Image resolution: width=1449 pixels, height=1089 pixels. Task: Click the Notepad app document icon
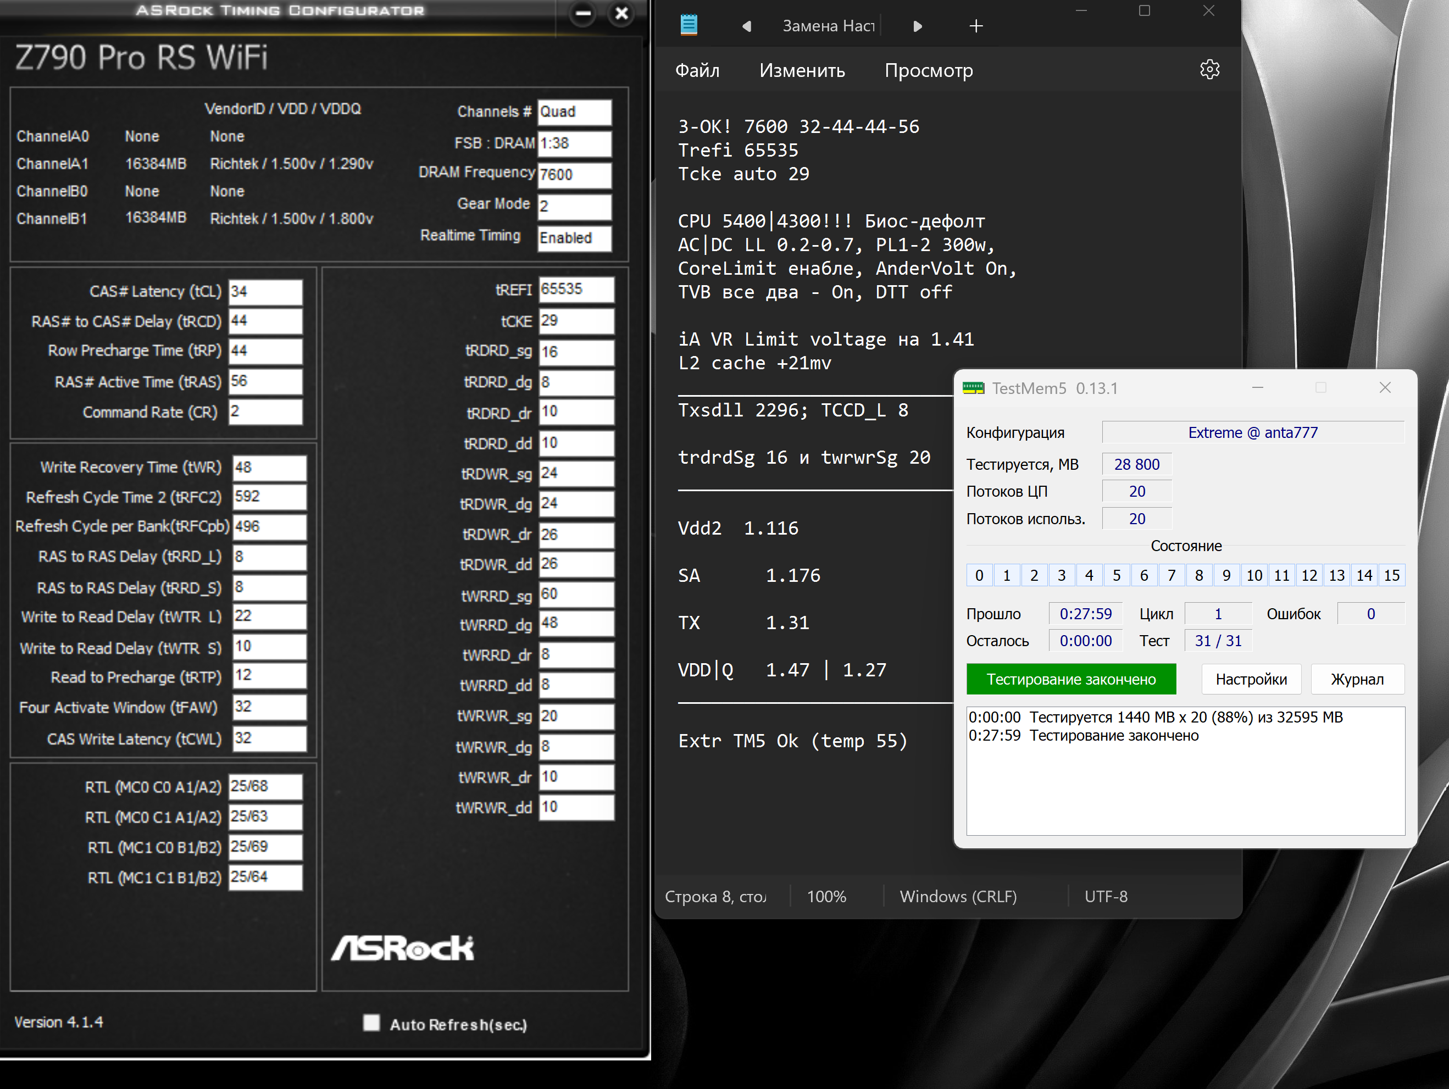pos(689,25)
